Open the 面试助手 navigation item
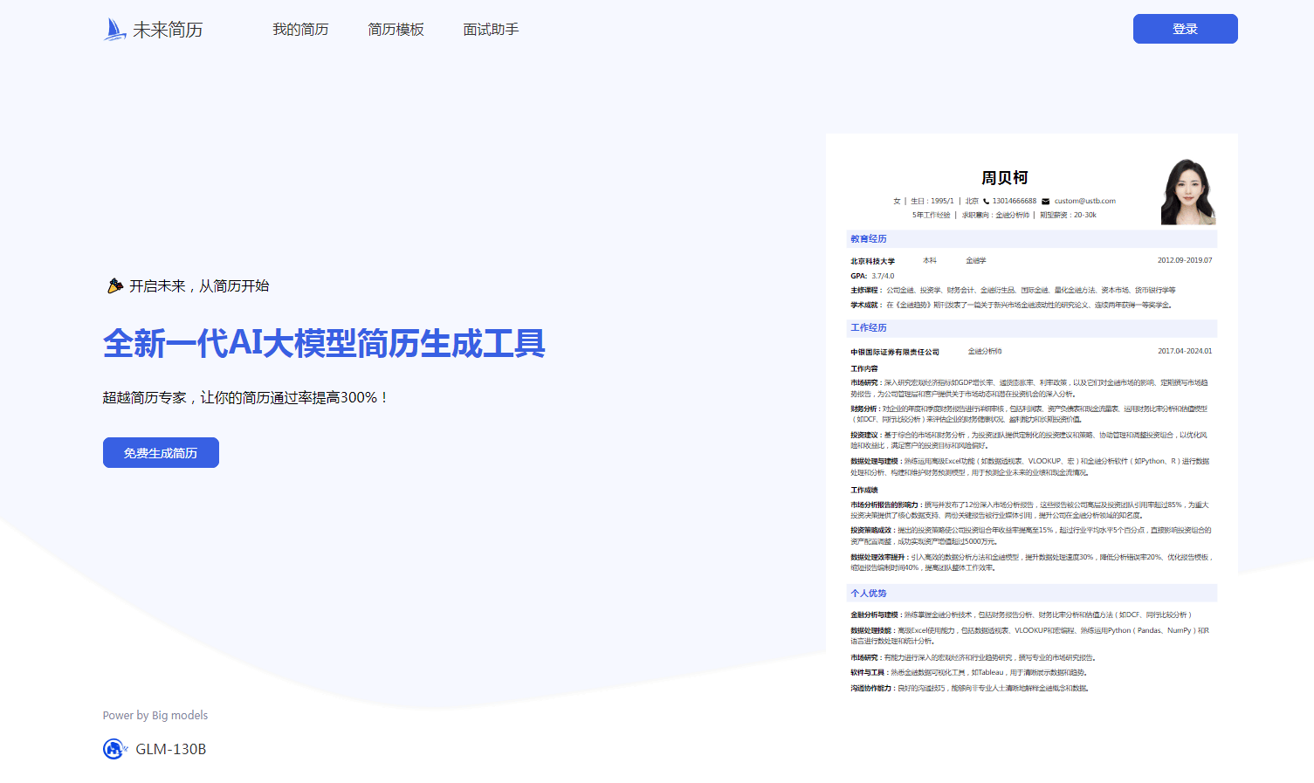 [x=491, y=30]
